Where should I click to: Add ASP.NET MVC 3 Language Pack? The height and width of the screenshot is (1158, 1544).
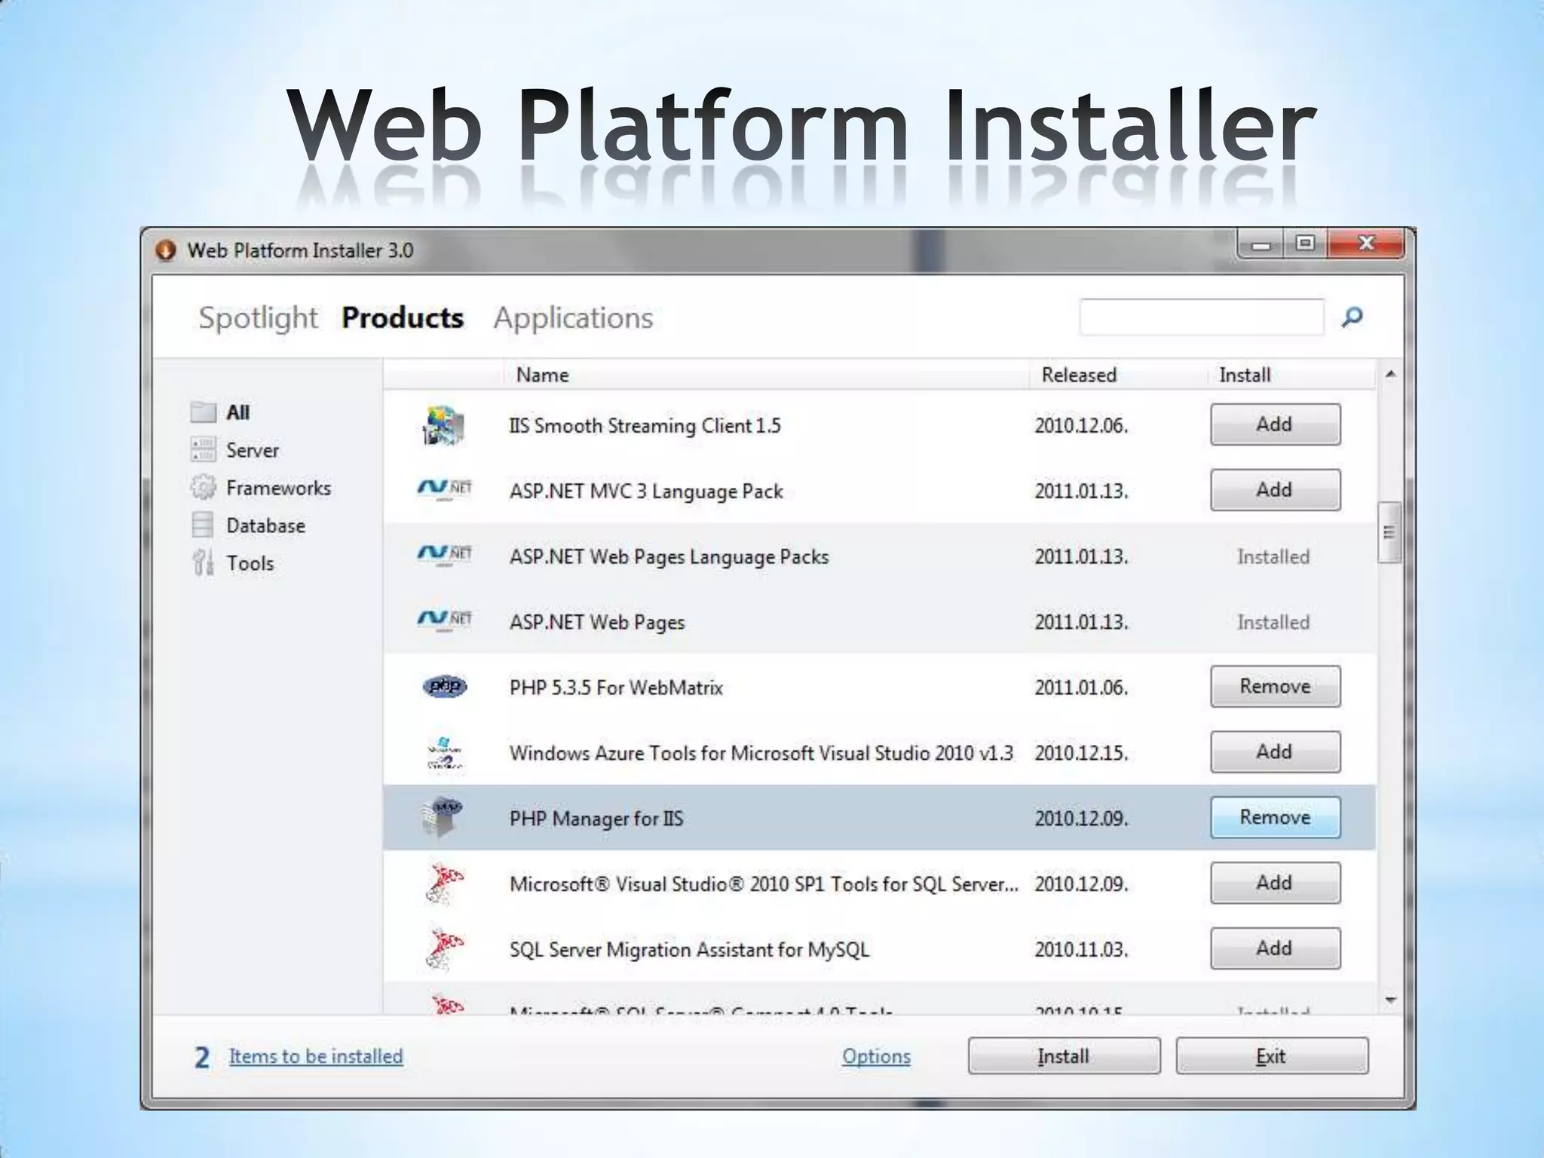point(1276,490)
